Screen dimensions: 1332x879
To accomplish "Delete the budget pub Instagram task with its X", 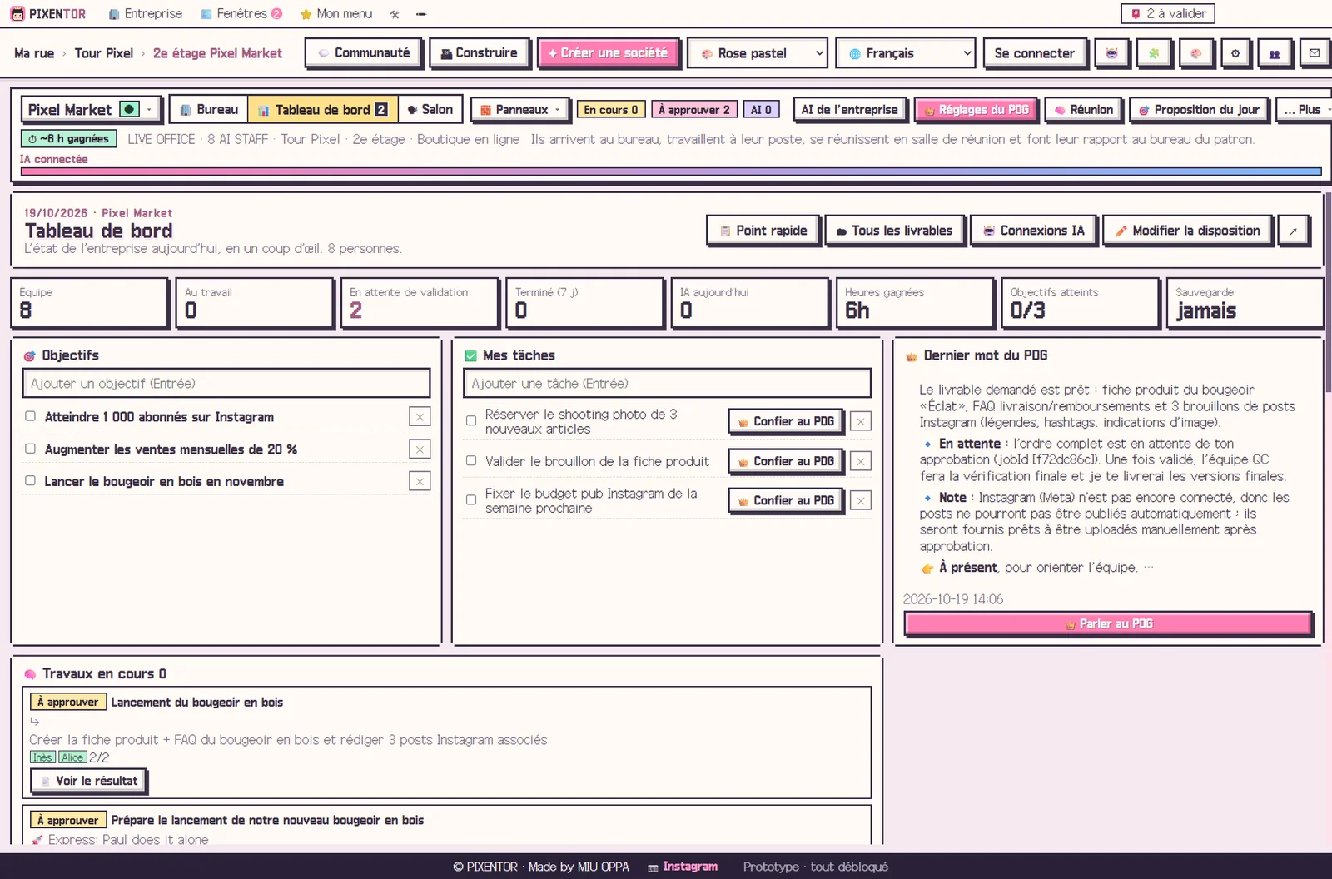I will [861, 500].
